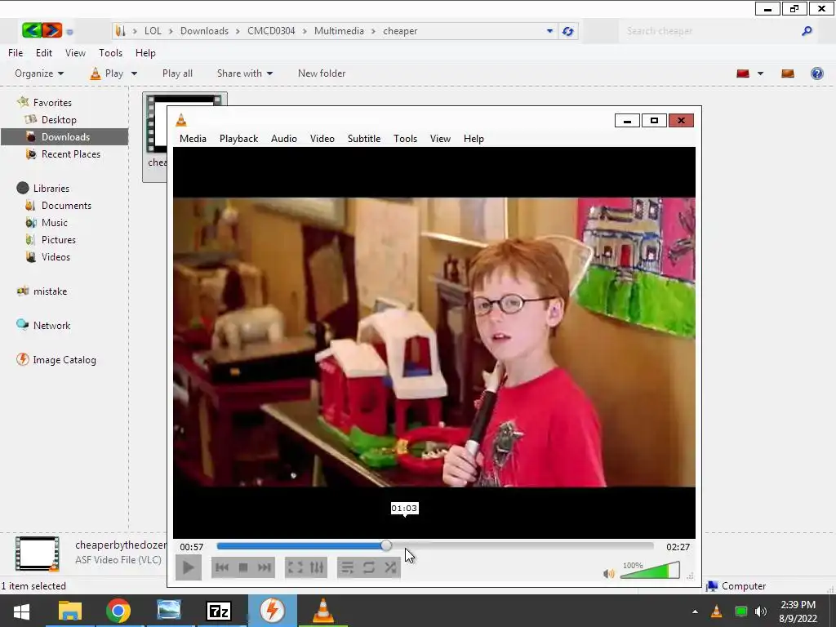Open Videos library in sidebar
This screenshot has width=836, height=627.
[56, 257]
